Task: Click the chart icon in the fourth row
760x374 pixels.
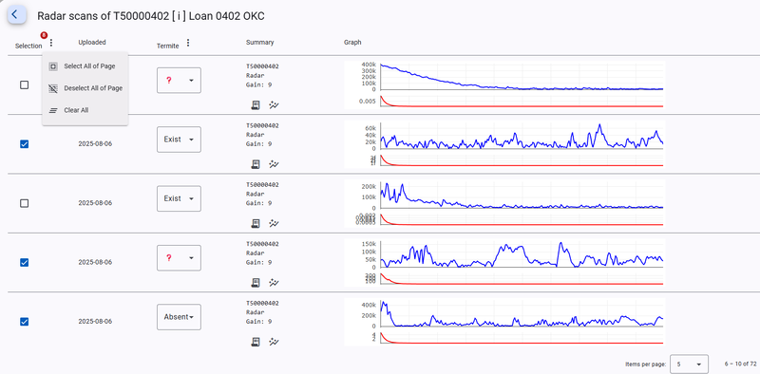Action: point(274,283)
